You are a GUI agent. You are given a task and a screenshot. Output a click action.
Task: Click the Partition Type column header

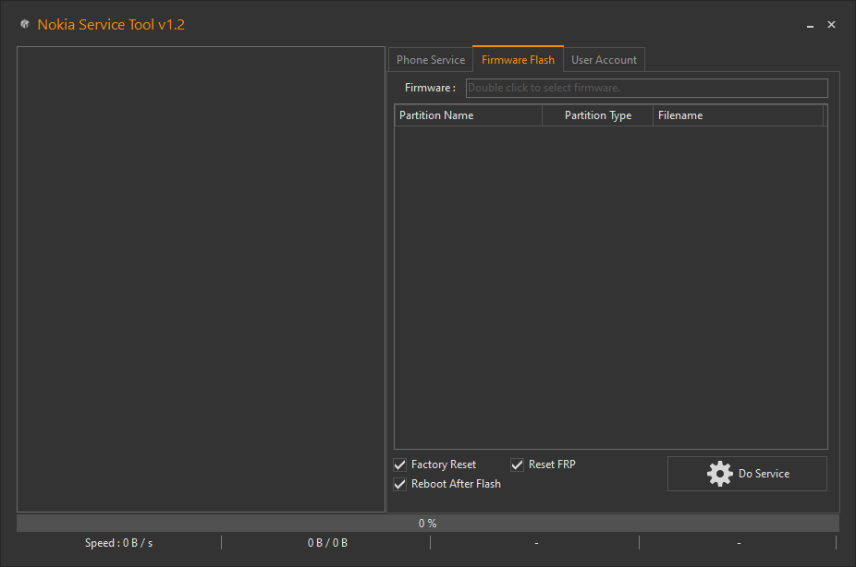597,115
